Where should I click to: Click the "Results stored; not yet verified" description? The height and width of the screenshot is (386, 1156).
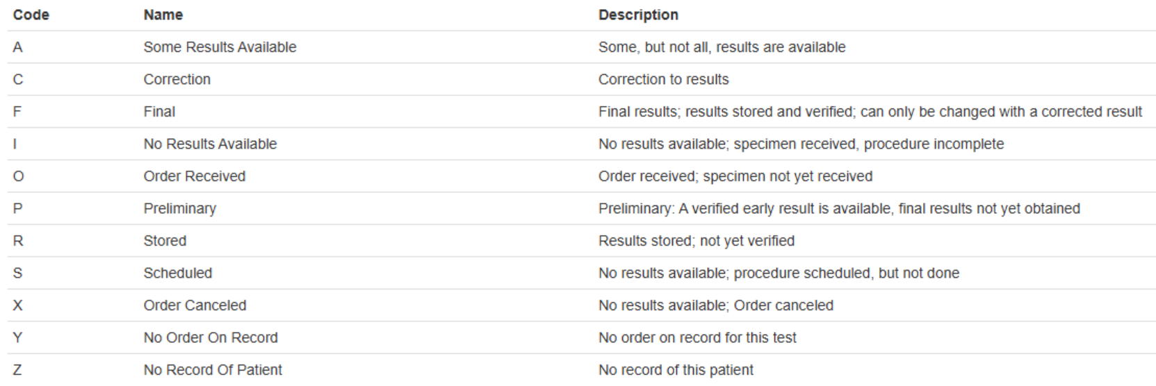(x=696, y=241)
